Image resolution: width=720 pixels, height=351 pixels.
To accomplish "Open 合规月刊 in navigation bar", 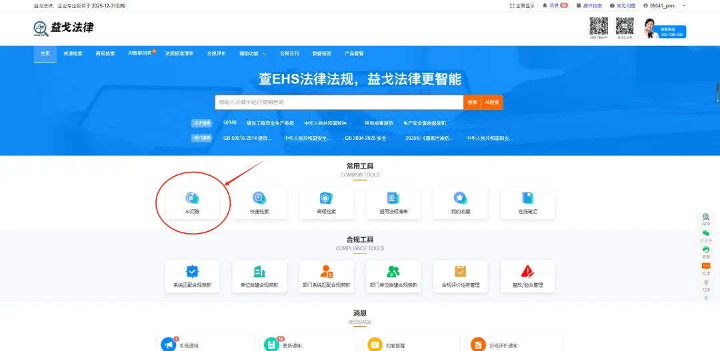I will click(289, 53).
